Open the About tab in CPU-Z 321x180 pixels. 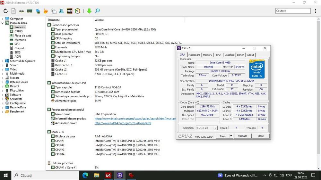point(250,55)
